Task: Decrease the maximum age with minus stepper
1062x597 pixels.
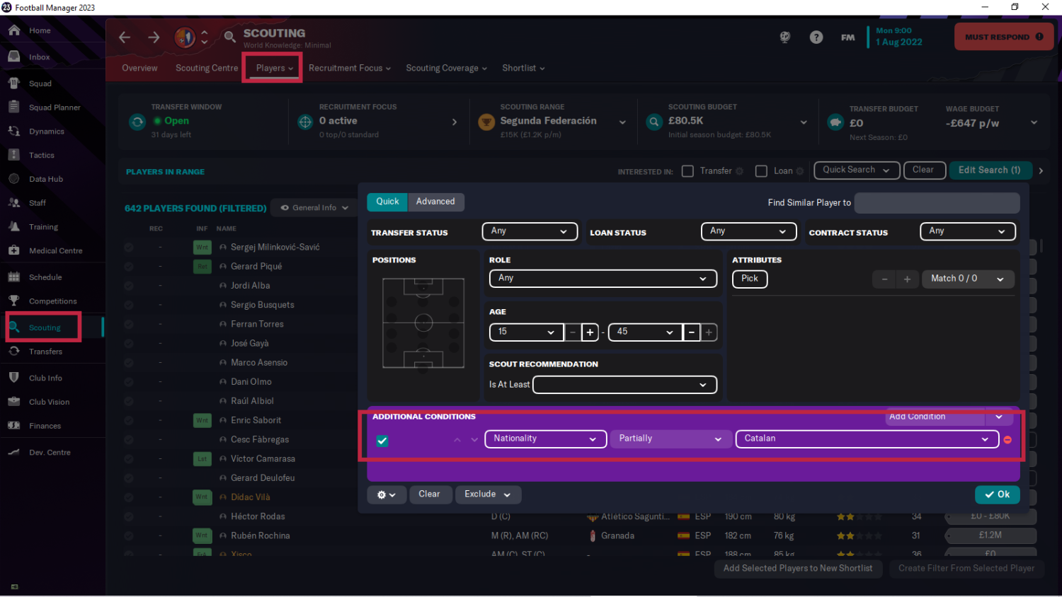Action: coord(692,332)
